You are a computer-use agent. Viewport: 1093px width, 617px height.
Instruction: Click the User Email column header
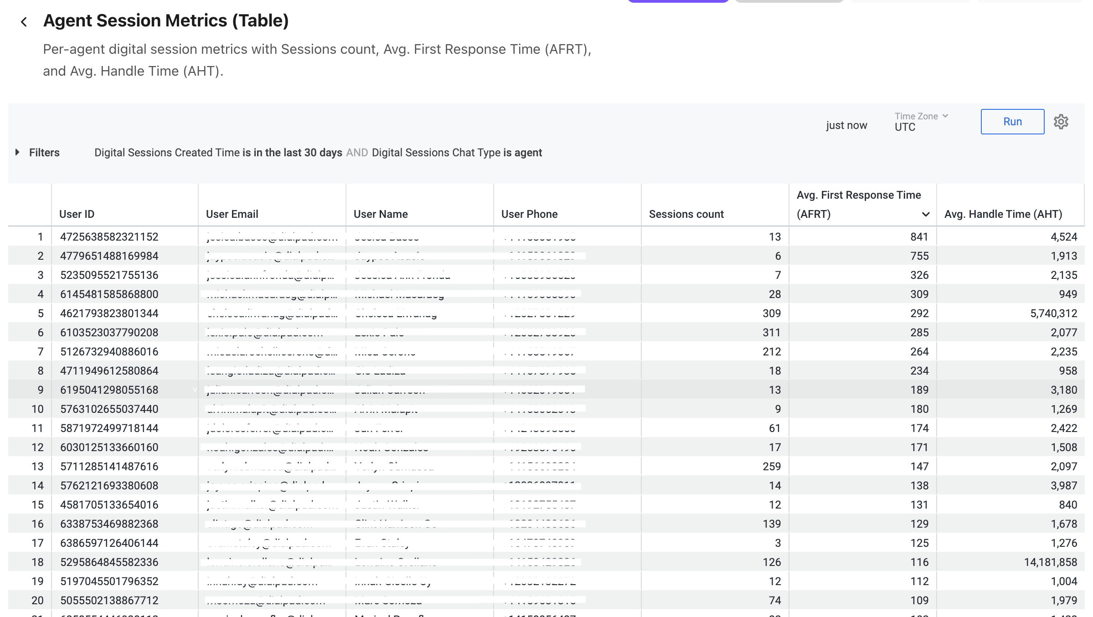coord(232,214)
